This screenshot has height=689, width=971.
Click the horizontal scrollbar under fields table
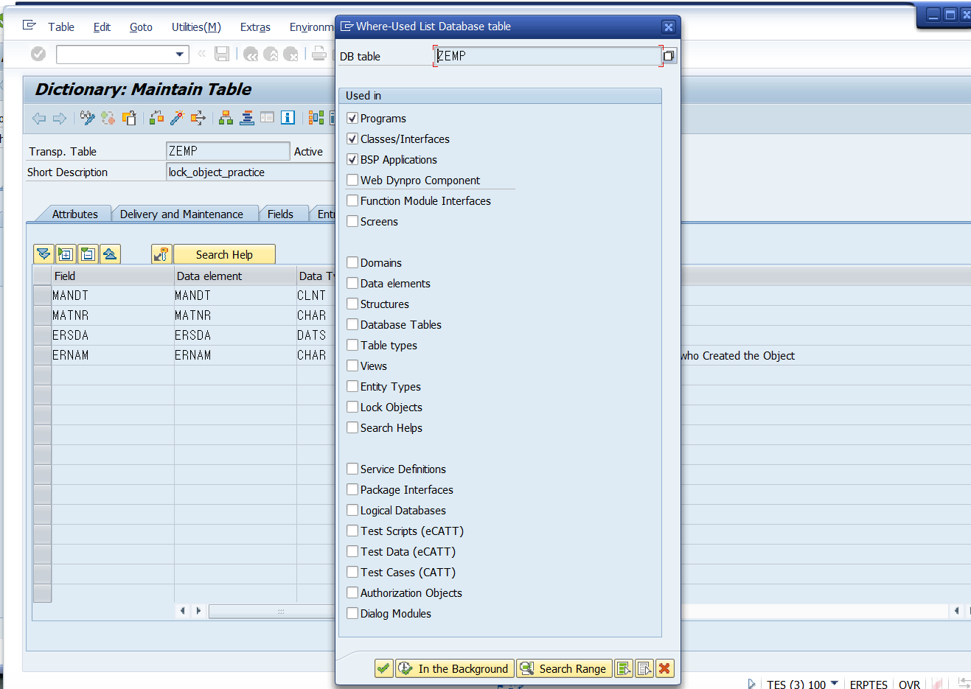[x=271, y=611]
